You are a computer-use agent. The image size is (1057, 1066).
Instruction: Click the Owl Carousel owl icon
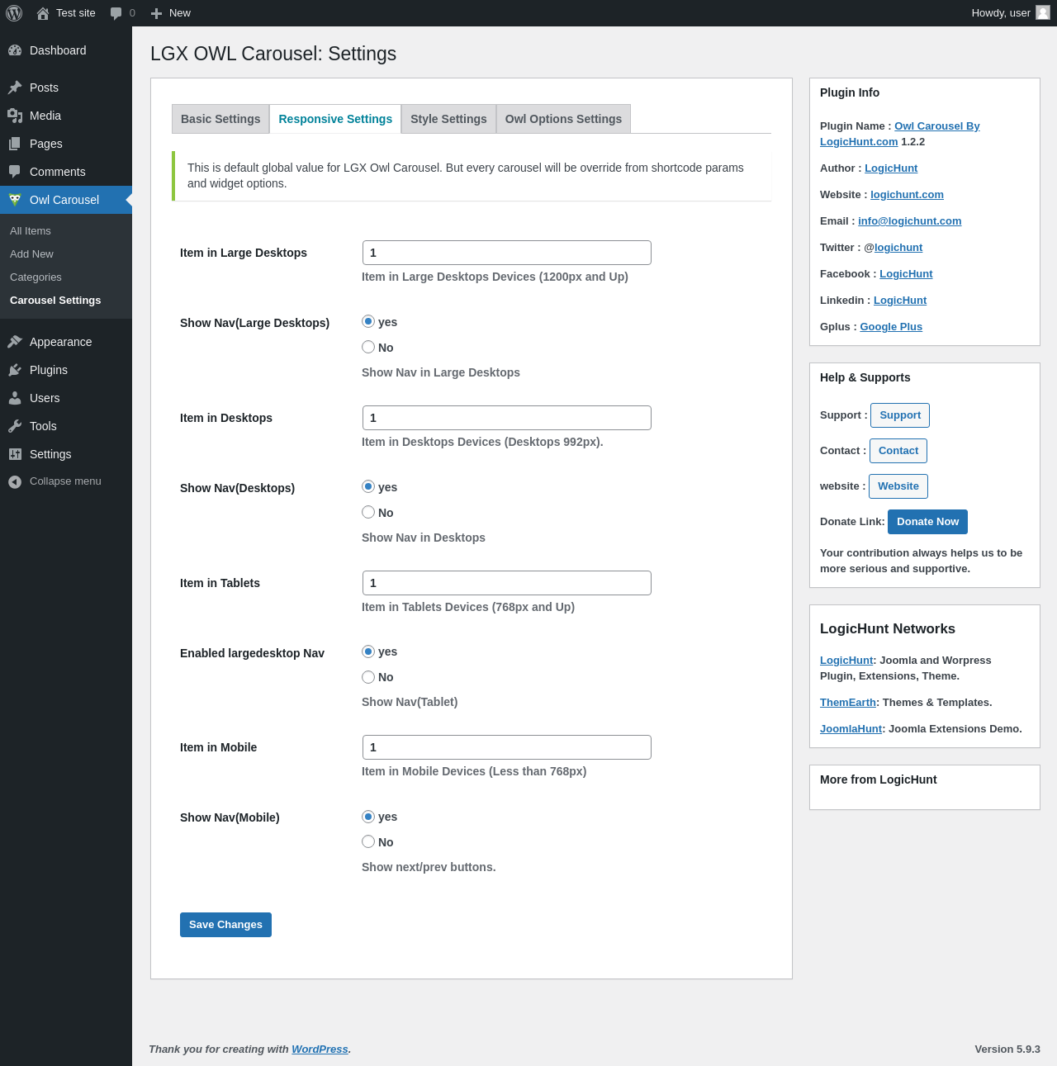[x=15, y=200]
